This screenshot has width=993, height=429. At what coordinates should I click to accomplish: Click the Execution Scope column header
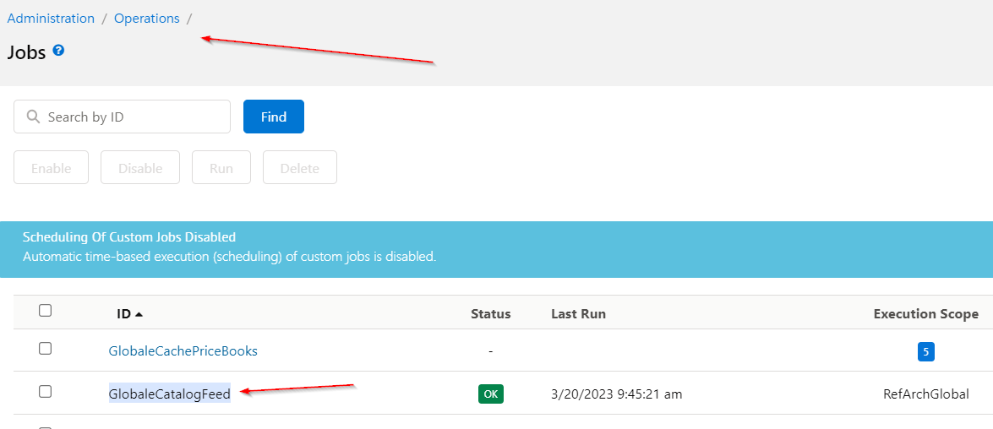(x=925, y=313)
